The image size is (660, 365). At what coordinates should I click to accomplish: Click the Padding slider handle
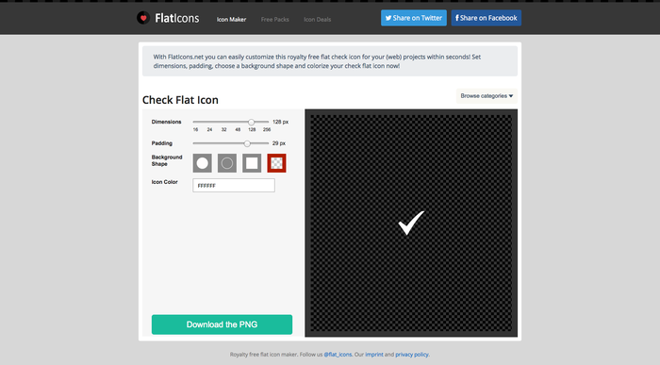coord(247,143)
